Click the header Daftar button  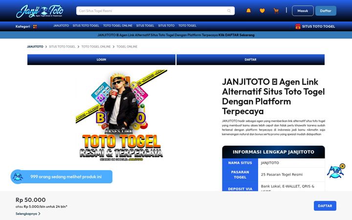[326, 11]
